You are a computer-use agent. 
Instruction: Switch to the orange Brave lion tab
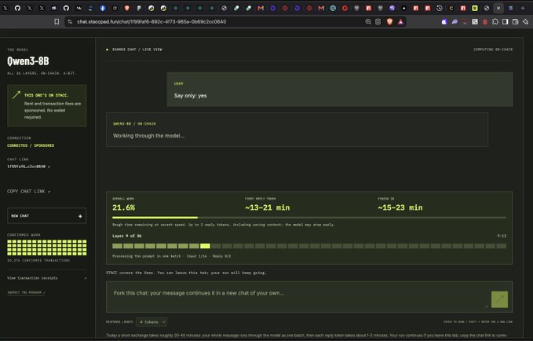point(127,8)
